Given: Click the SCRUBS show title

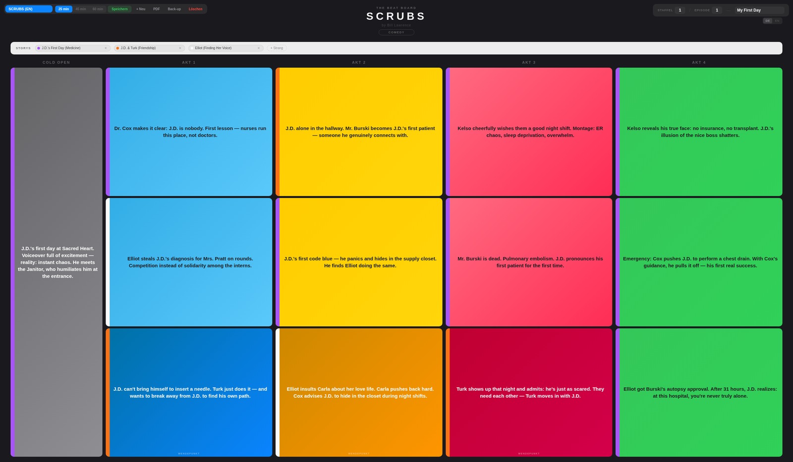Looking at the screenshot, I should [396, 16].
